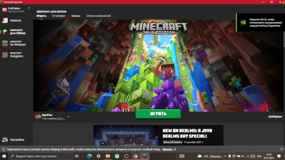The image size is (285, 160).
Task: Click the Начать migration link
Action: click(167, 149)
